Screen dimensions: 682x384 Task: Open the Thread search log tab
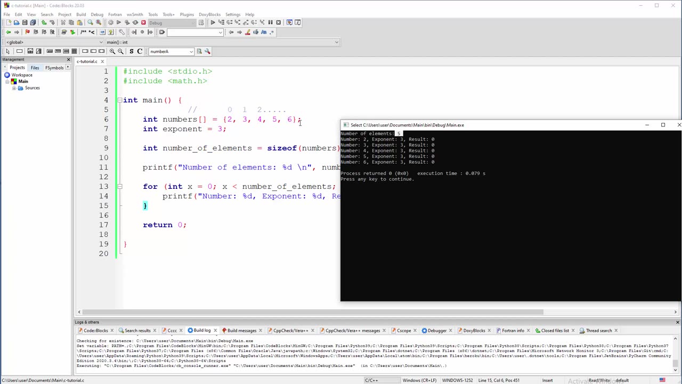click(x=599, y=331)
